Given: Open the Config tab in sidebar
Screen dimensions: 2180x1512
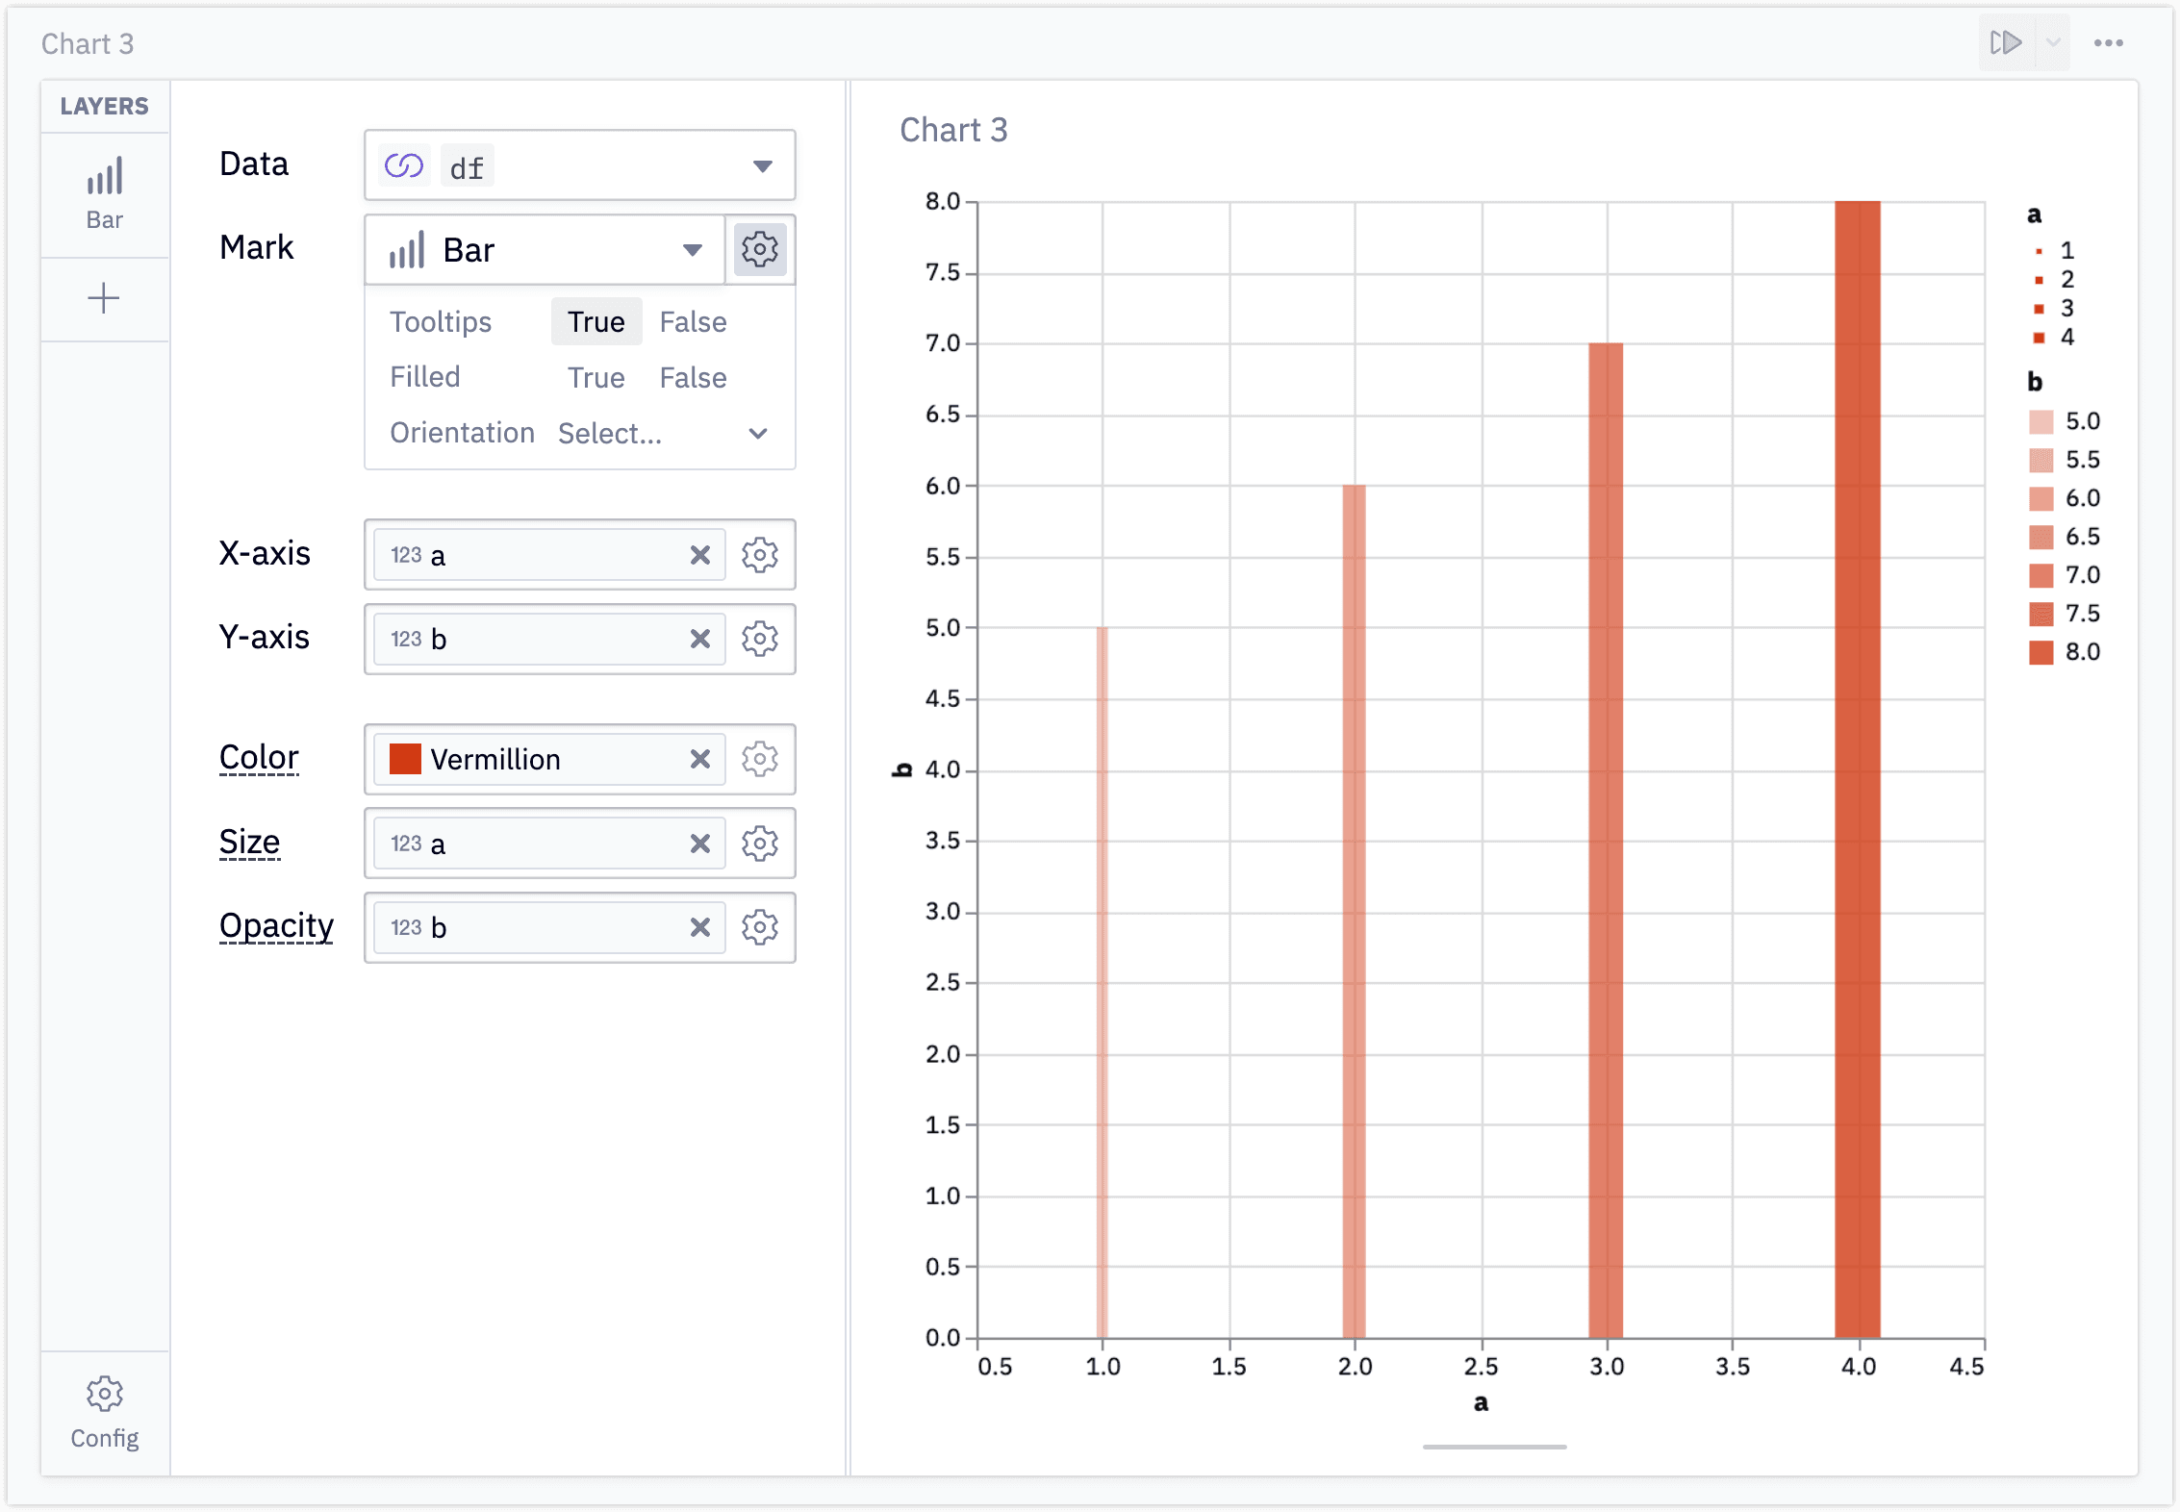Looking at the screenshot, I should pos(104,1411).
